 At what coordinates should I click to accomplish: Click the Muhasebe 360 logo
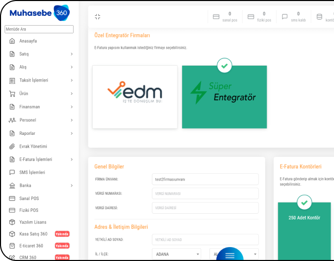pyautogui.click(x=40, y=13)
